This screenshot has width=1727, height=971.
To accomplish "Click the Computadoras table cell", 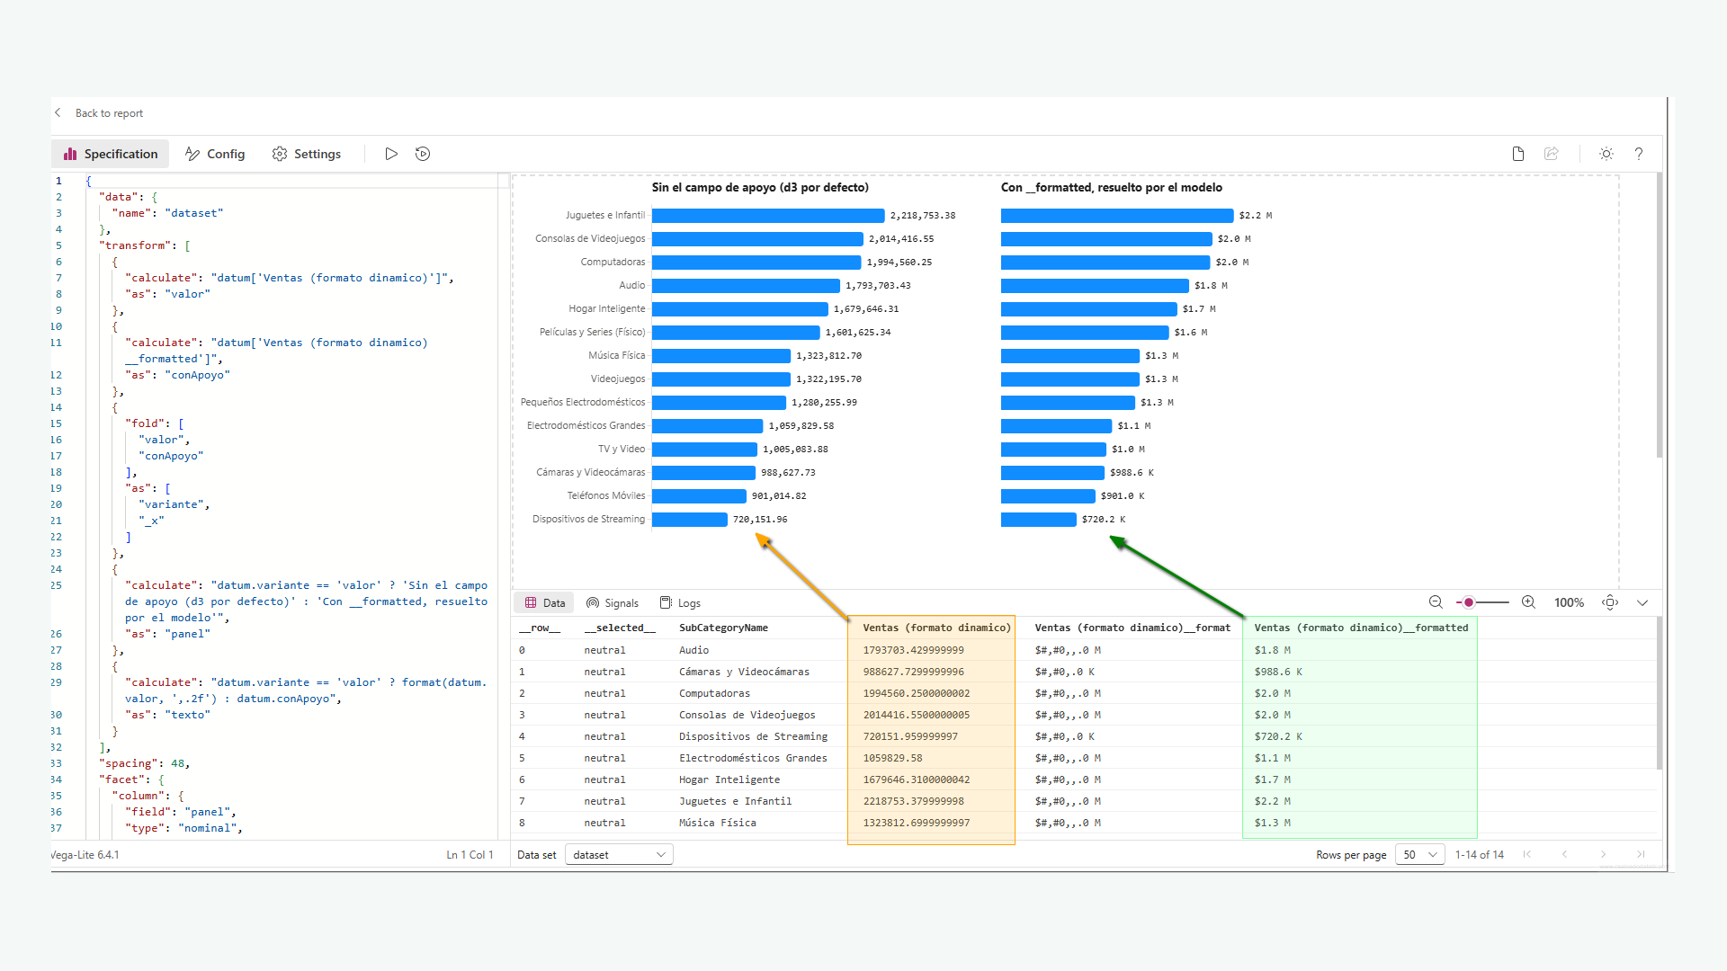I will [x=714, y=693].
